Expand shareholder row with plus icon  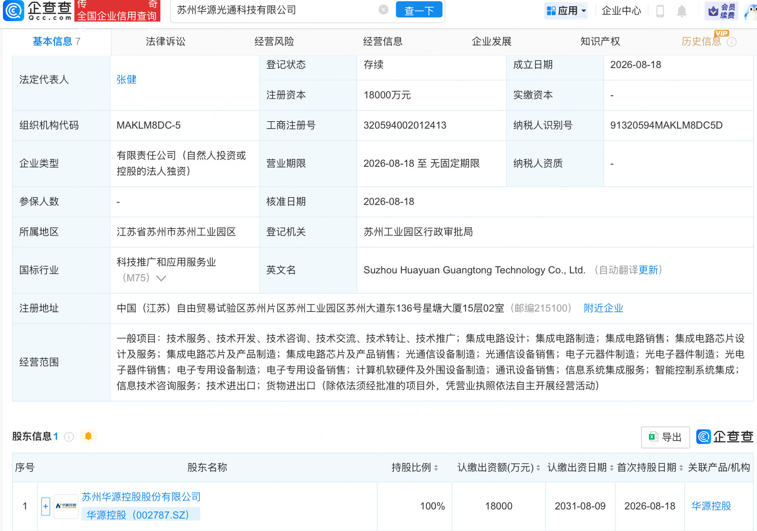tap(46, 506)
